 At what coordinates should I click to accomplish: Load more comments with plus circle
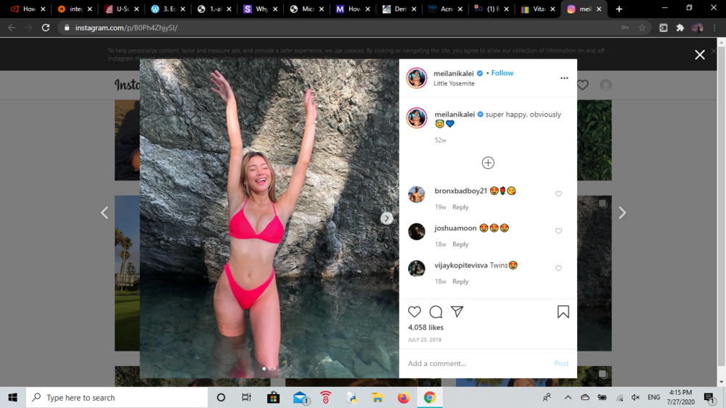tap(488, 162)
